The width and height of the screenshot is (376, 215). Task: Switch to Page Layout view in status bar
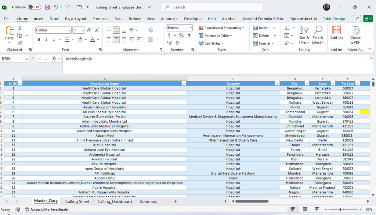(305, 209)
